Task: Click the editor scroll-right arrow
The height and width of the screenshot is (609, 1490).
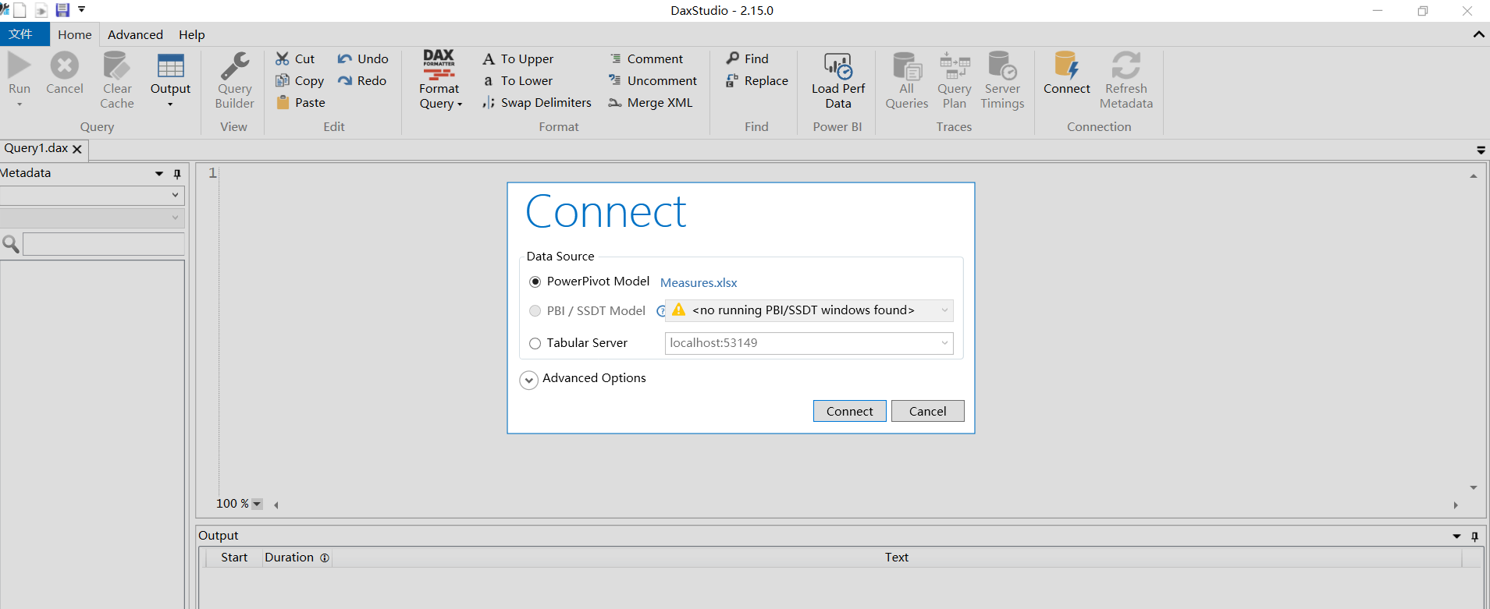Action: pos(1456,505)
